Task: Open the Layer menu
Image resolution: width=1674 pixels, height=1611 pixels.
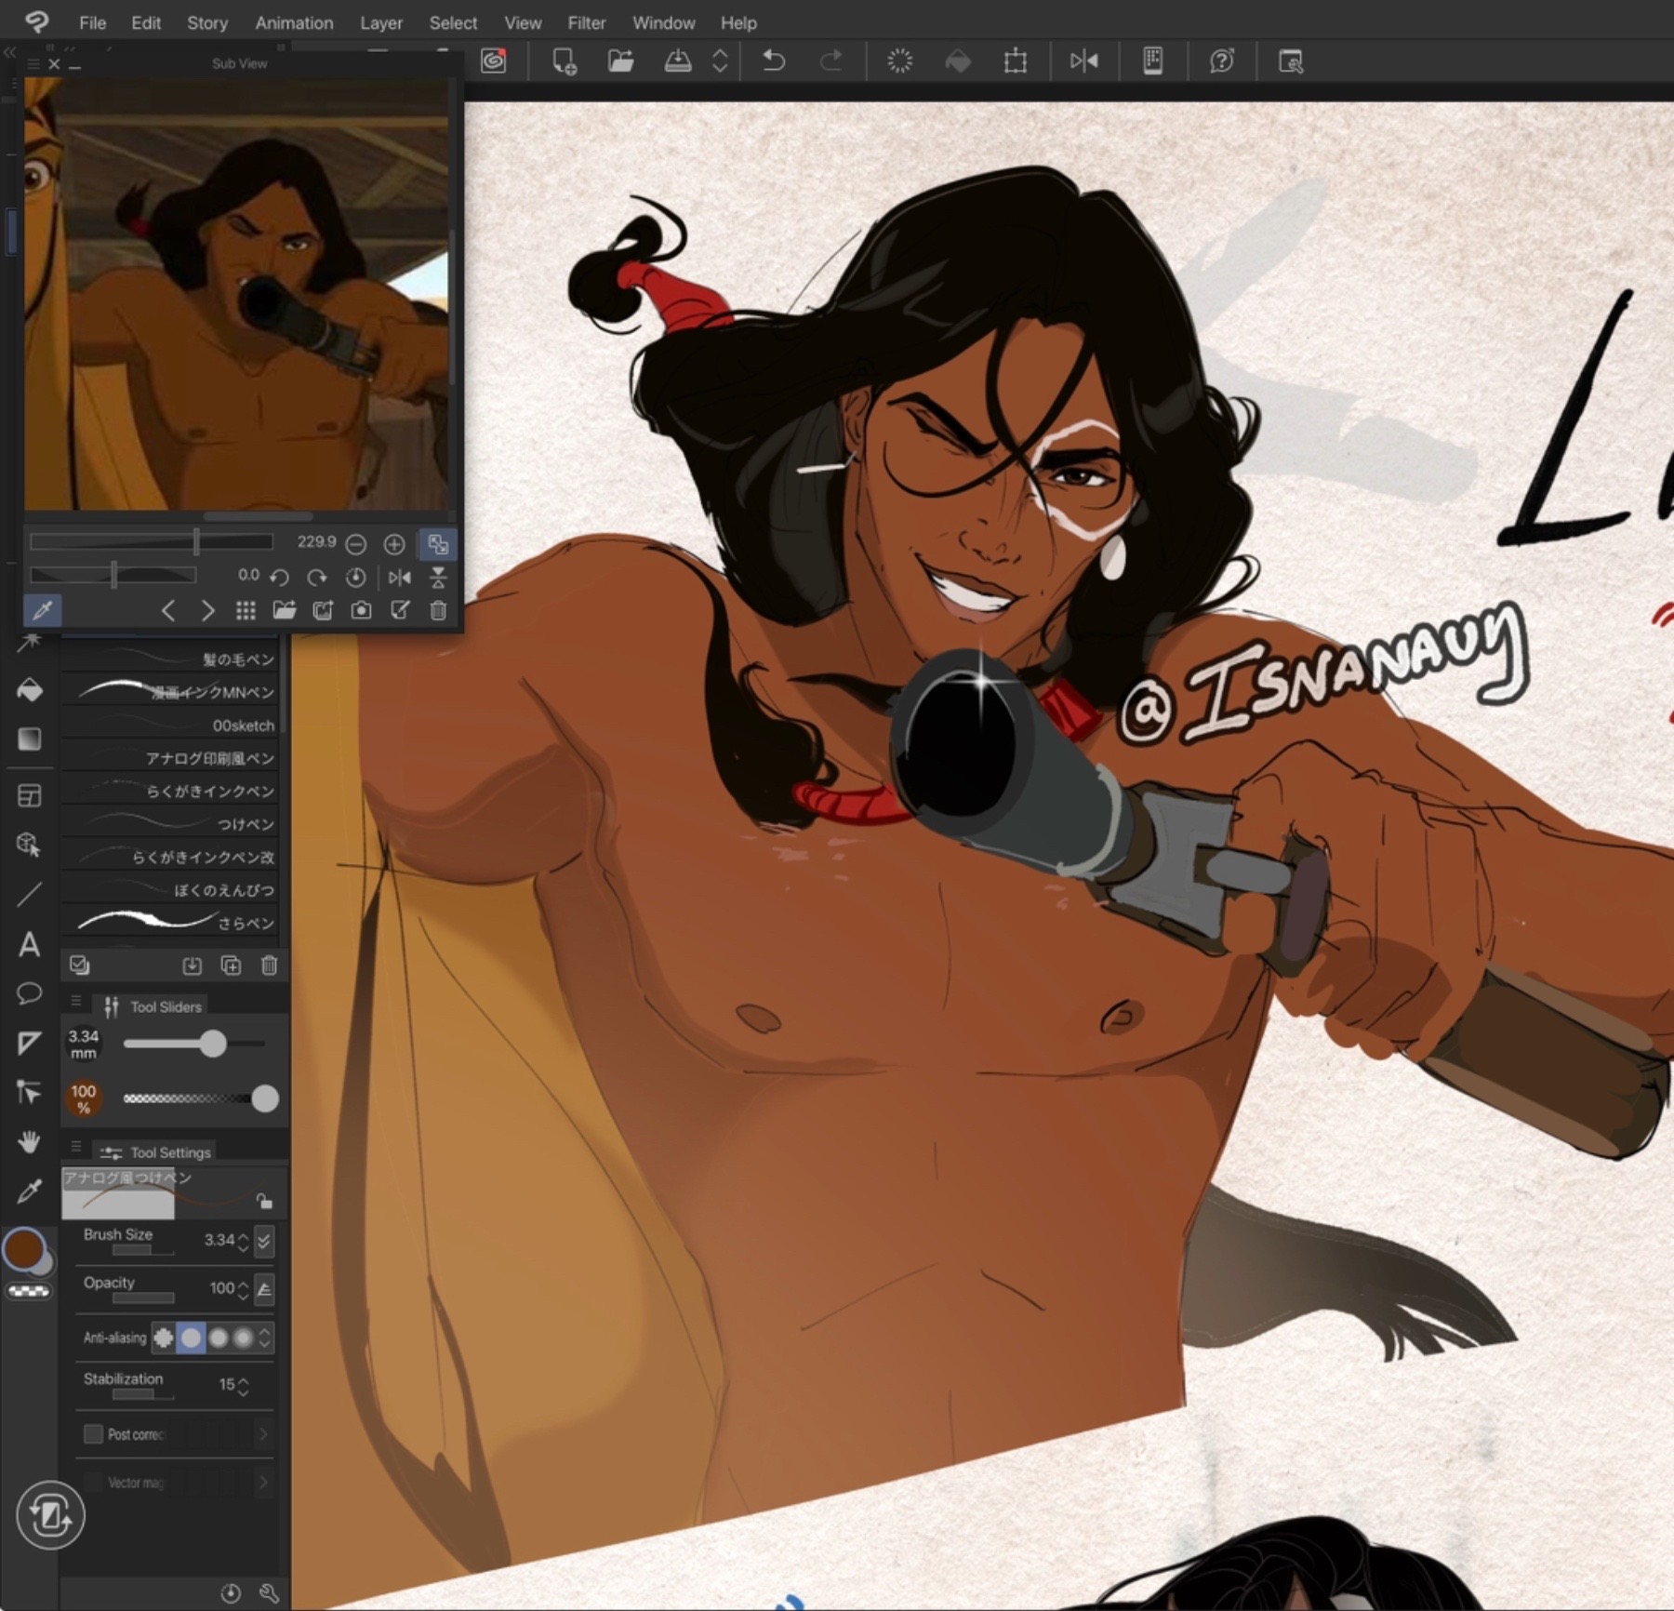Action: (x=381, y=22)
